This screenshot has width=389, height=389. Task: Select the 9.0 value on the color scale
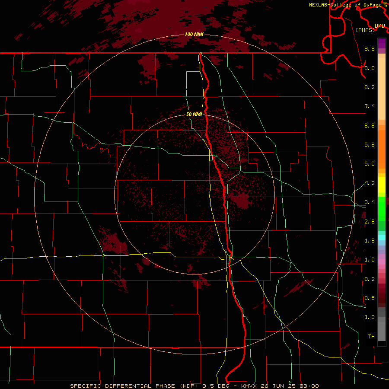click(370, 68)
